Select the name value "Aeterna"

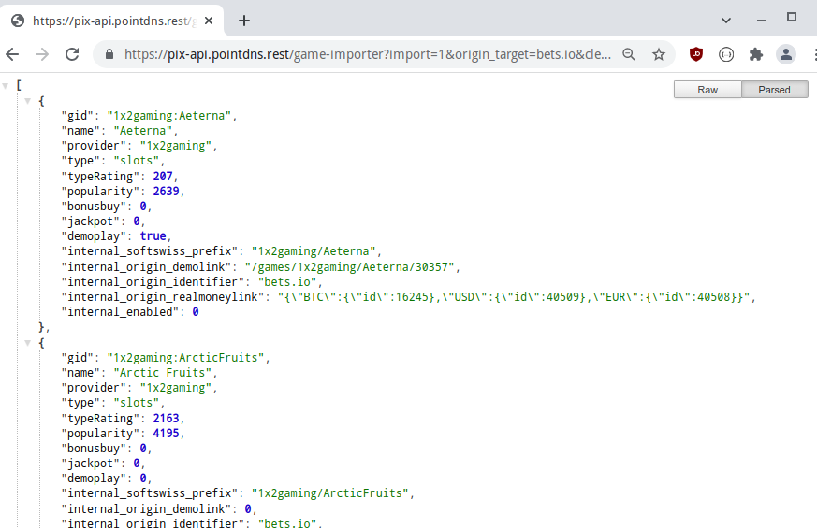(x=143, y=131)
